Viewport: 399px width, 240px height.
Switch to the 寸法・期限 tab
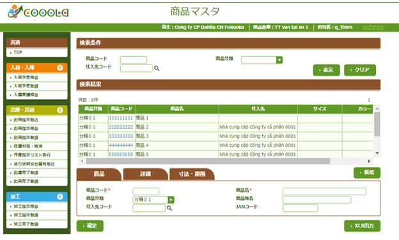(x=192, y=174)
